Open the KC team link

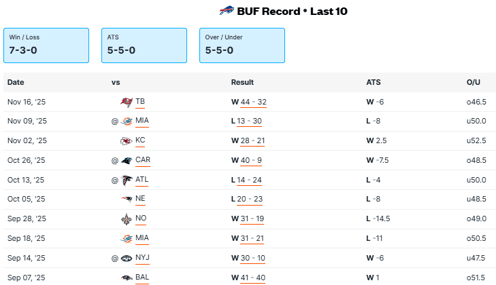tap(140, 141)
